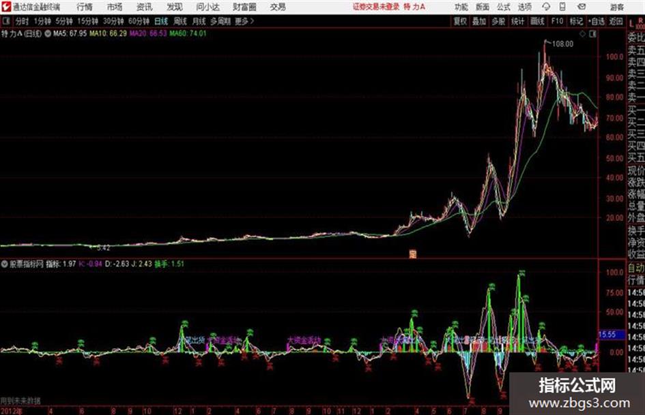The image size is (645, 415).
Task: Click the L icon in right panel header
Action: coord(631,24)
